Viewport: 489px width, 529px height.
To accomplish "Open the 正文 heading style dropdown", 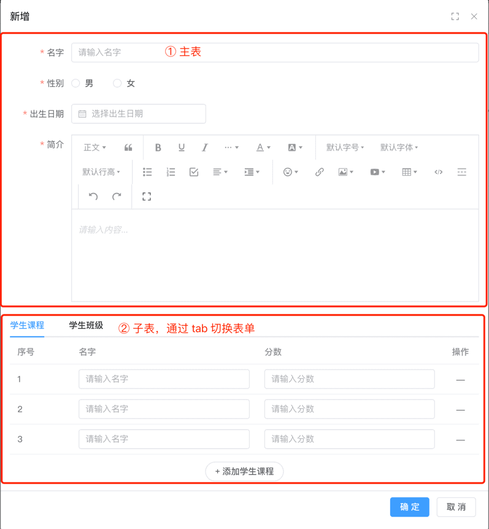I will point(94,147).
